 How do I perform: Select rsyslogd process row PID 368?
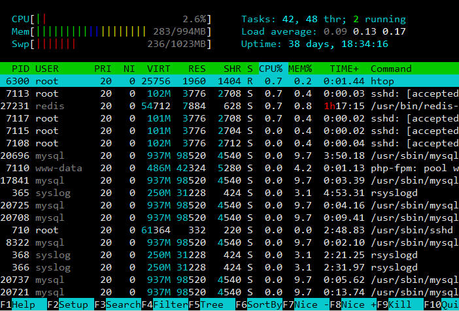(x=229, y=255)
